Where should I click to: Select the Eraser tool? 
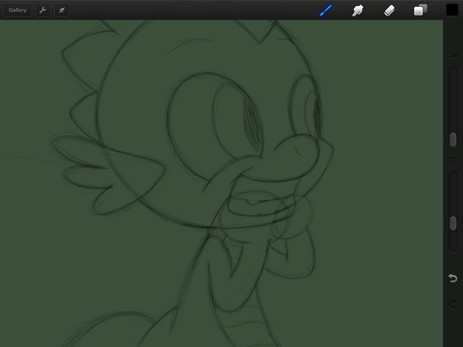(x=389, y=10)
